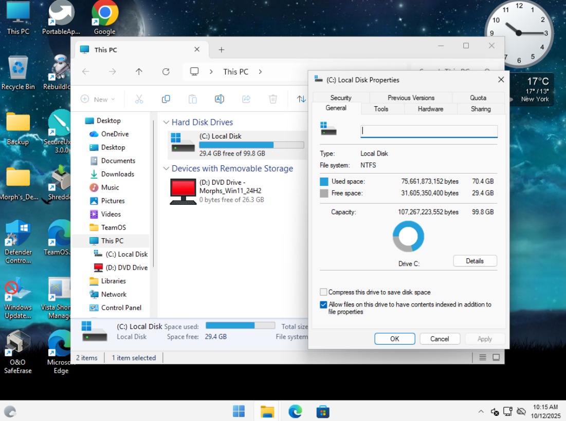The width and height of the screenshot is (566, 421).
Task: Collapse the Hard Disk Drives group
Action: [166, 122]
